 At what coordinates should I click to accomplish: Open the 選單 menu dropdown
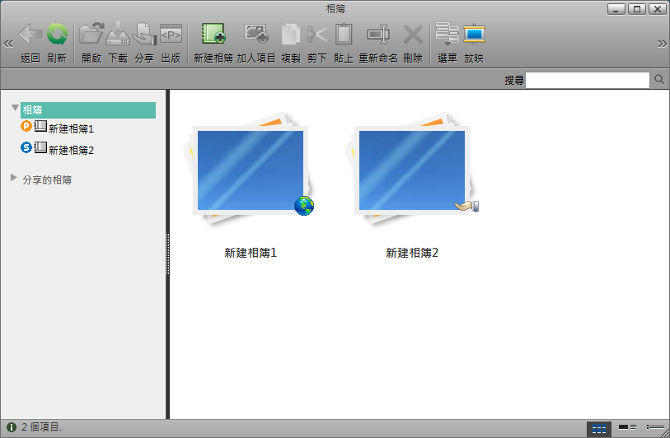click(x=447, y=35)
